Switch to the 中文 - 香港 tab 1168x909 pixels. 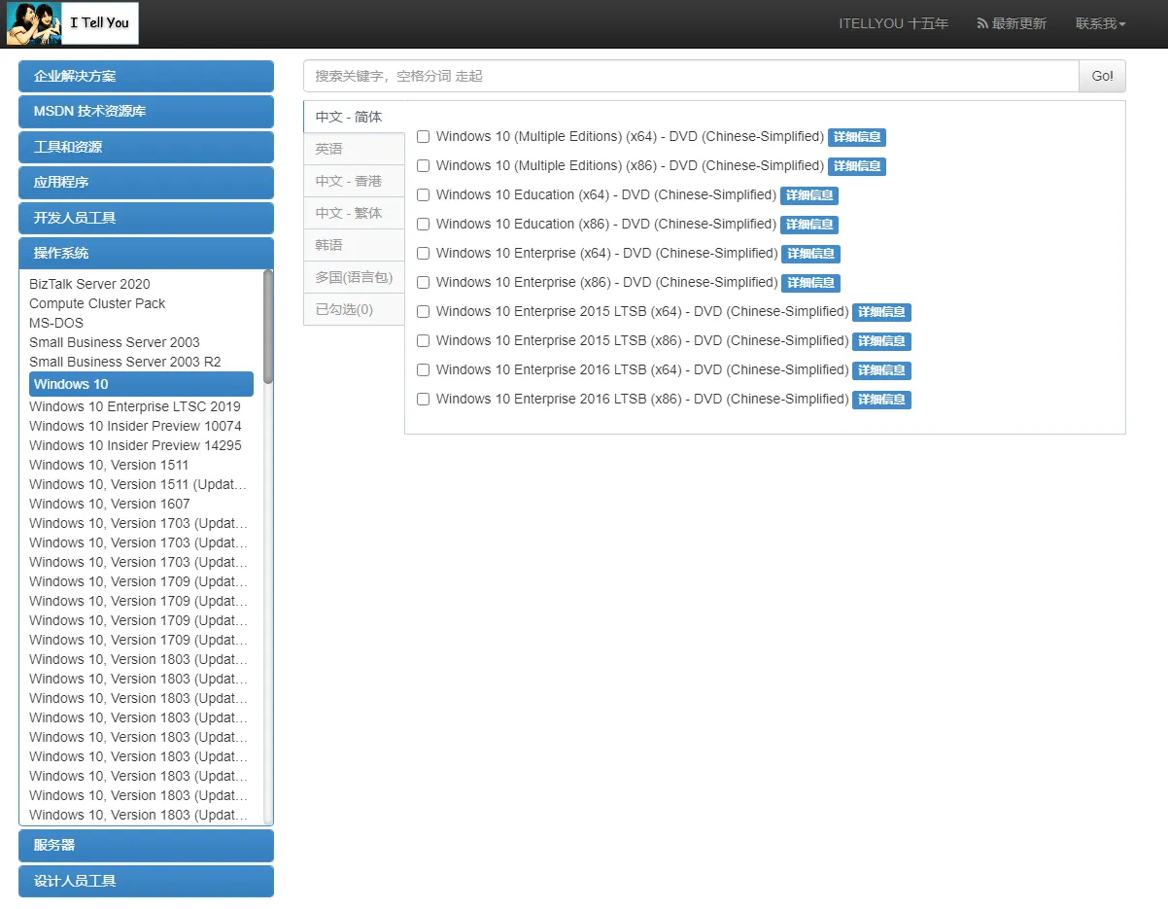point(354,181)
